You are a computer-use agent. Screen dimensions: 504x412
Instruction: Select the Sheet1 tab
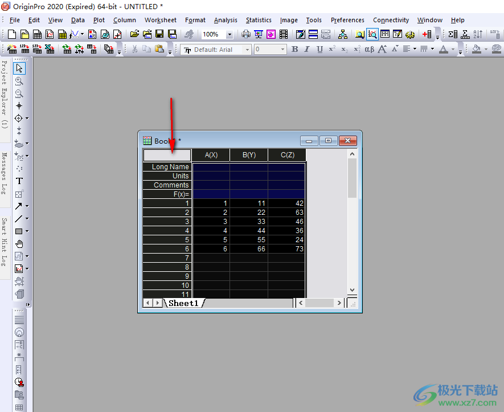[x=183, y=303]
